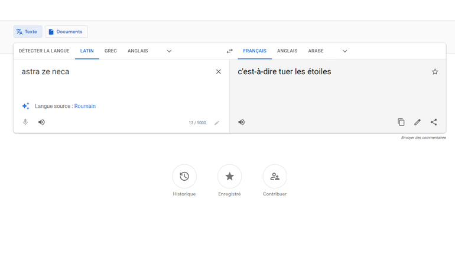The image size is (455, 255).
Task: Expand the target language list chevron
Action: [344, 51]
